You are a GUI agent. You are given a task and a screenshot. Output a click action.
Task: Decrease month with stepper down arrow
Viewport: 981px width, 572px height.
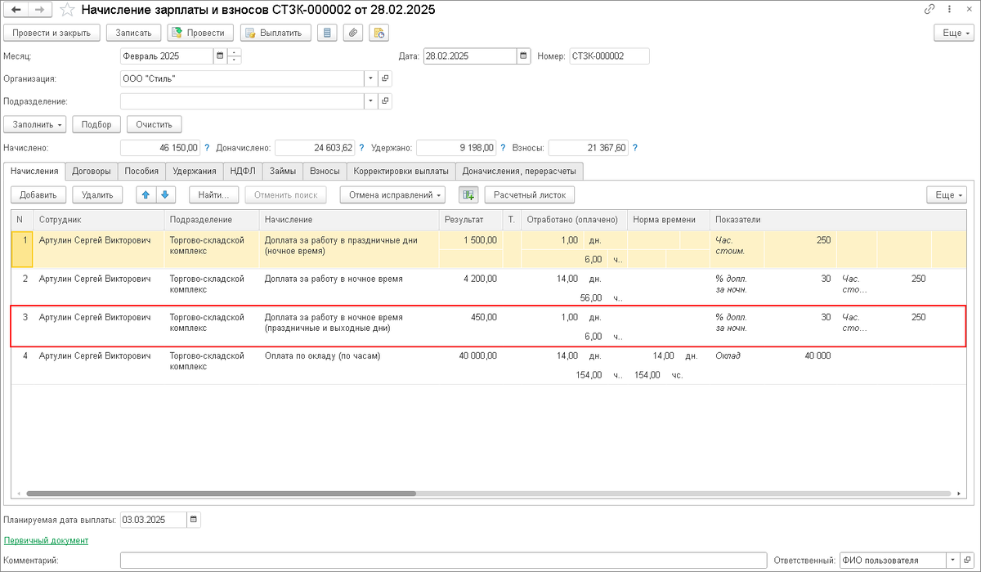235,60
